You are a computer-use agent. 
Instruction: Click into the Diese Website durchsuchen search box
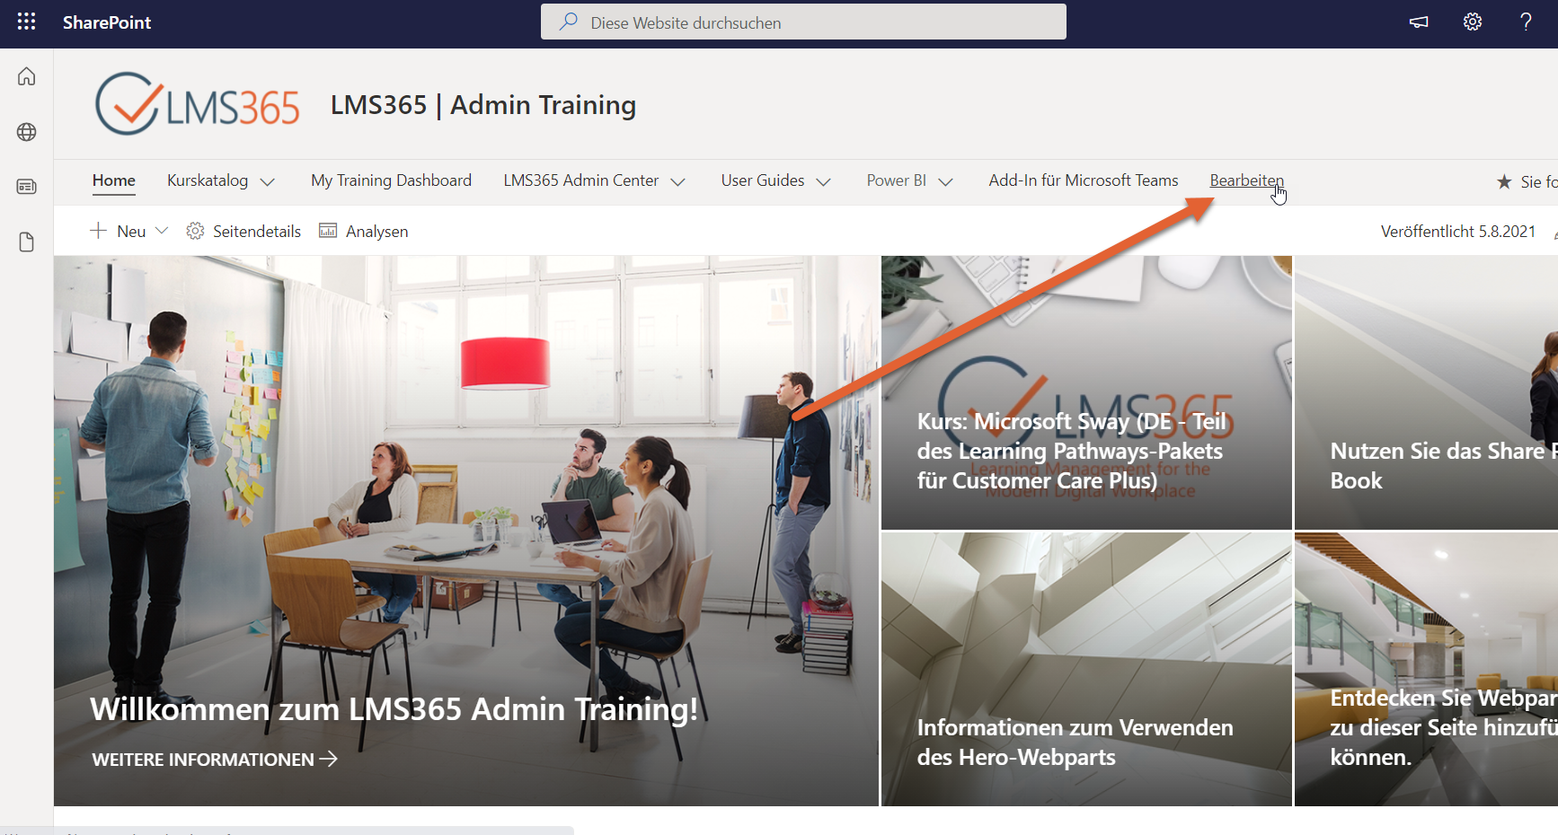click(x=803, y=22)
